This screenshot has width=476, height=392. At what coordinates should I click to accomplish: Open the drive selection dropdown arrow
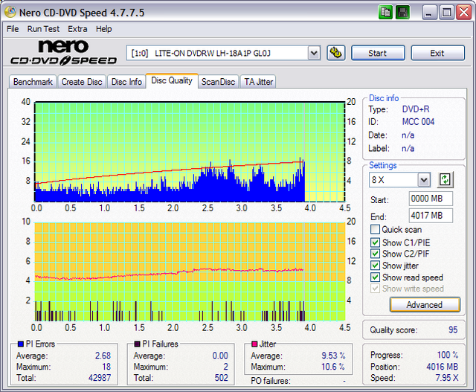coord(314,53)
